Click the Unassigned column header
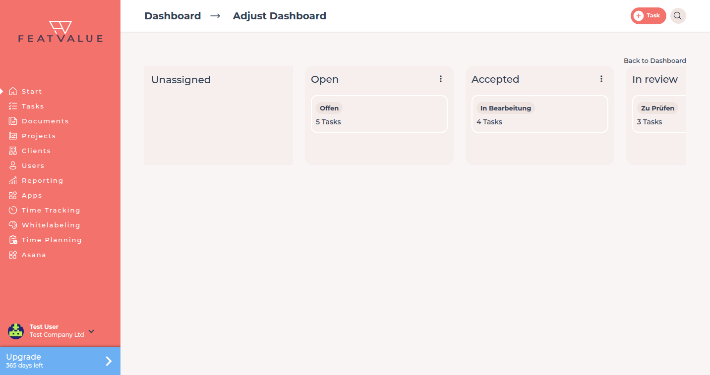The height and width of the screenshot is (375, 710). pos(181,80)
